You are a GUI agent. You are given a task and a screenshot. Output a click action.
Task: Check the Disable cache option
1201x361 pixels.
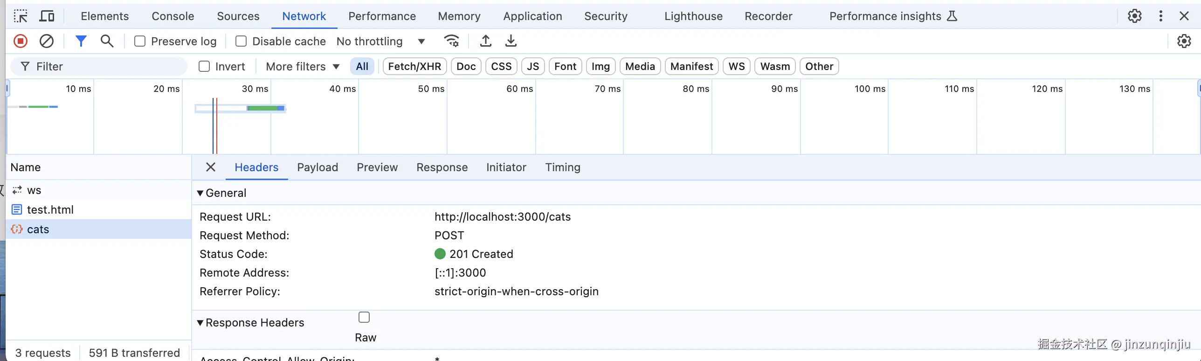click(x=241, y=42)
